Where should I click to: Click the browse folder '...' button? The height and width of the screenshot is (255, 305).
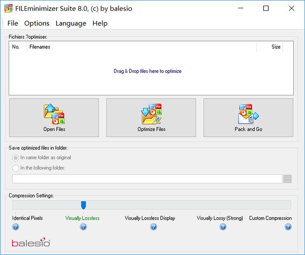click(x=287, y=179)
